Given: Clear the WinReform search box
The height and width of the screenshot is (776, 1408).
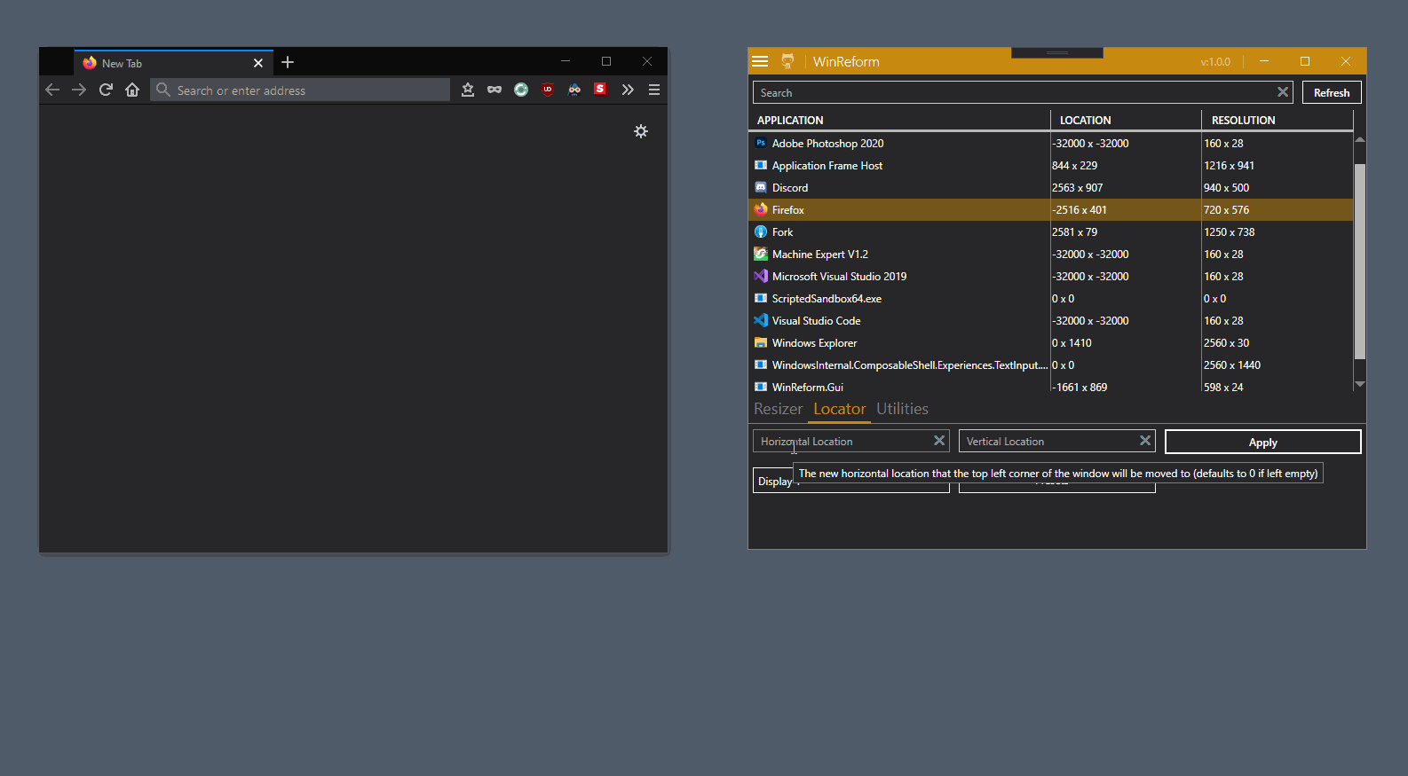Looking at the screenshot, I should coord(1283,92).
